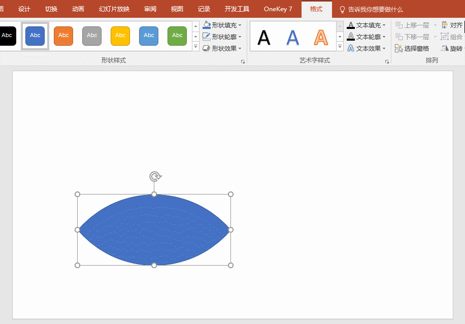465x324 pixels.
Task: Apply the green Abc shape style
Action: click(177, 36)
